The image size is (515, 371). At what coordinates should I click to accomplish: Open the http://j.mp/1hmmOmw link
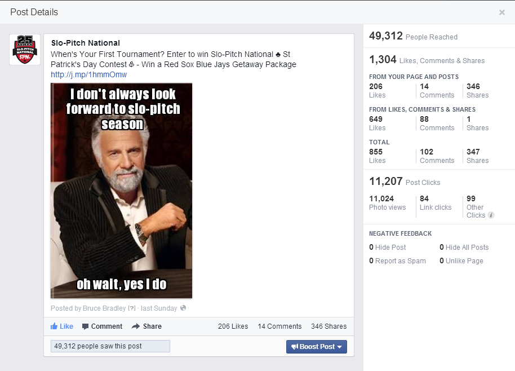[x=88, y=74]
